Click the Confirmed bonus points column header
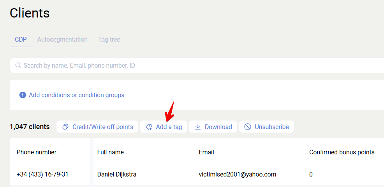 coord(342,152)
